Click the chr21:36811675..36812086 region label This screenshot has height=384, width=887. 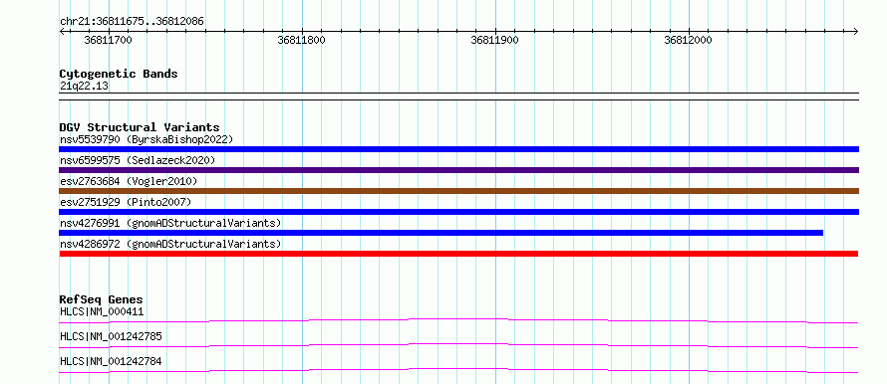click(x=132, y=22)
